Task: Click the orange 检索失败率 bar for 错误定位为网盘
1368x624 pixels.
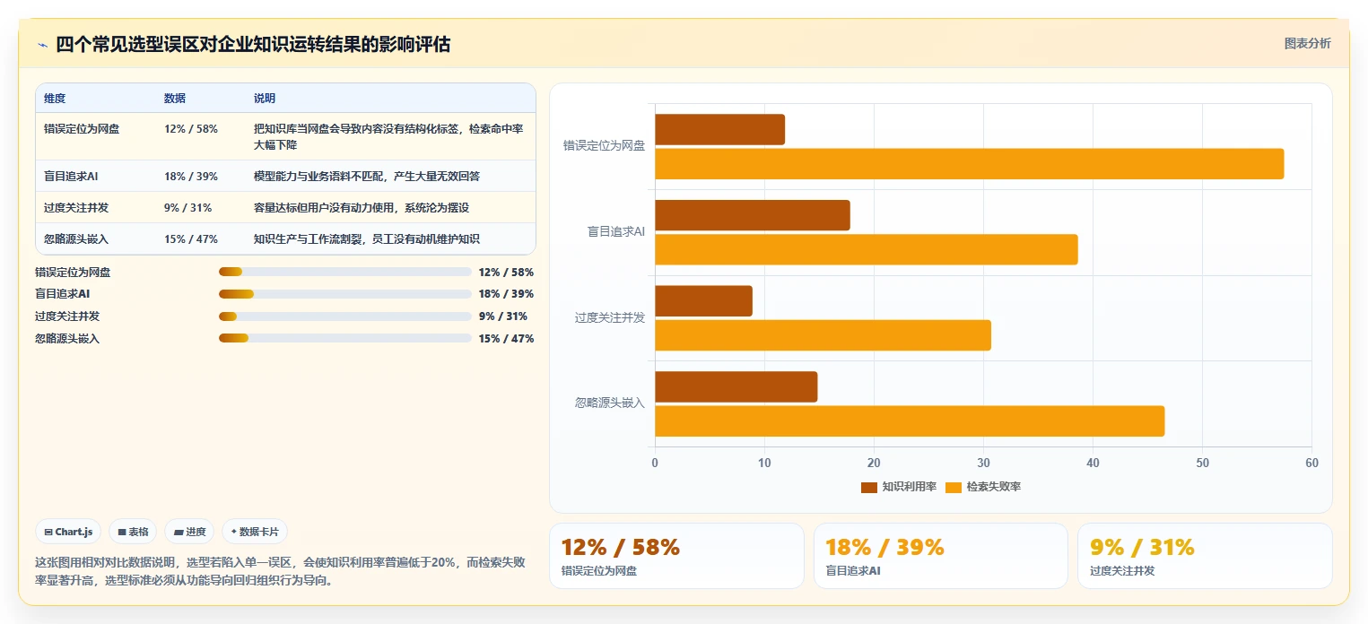Action: [970, 164]
